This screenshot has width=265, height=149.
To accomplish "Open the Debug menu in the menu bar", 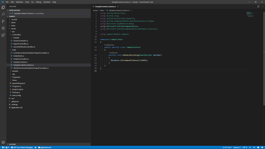I will click(38, 2).
